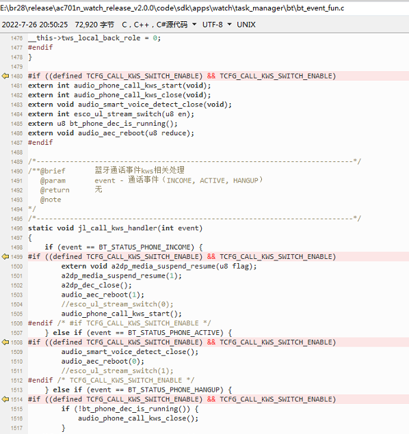Click line number 1517

click(x=16, y=428)
